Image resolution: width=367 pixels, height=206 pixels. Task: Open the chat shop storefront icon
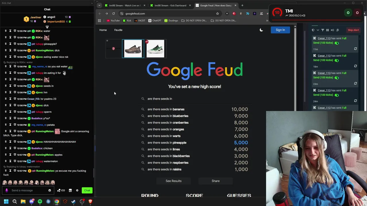pos(70,190)
